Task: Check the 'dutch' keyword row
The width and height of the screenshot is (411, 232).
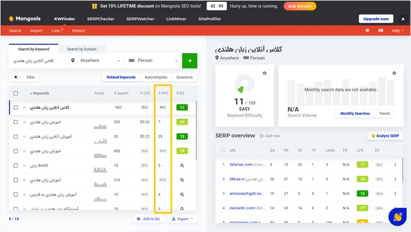Action: pyautogui.click(x=16, y=165)
